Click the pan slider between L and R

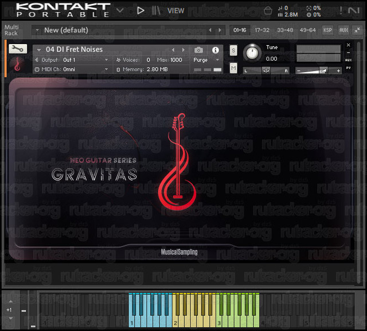click(x=266, y=70)
